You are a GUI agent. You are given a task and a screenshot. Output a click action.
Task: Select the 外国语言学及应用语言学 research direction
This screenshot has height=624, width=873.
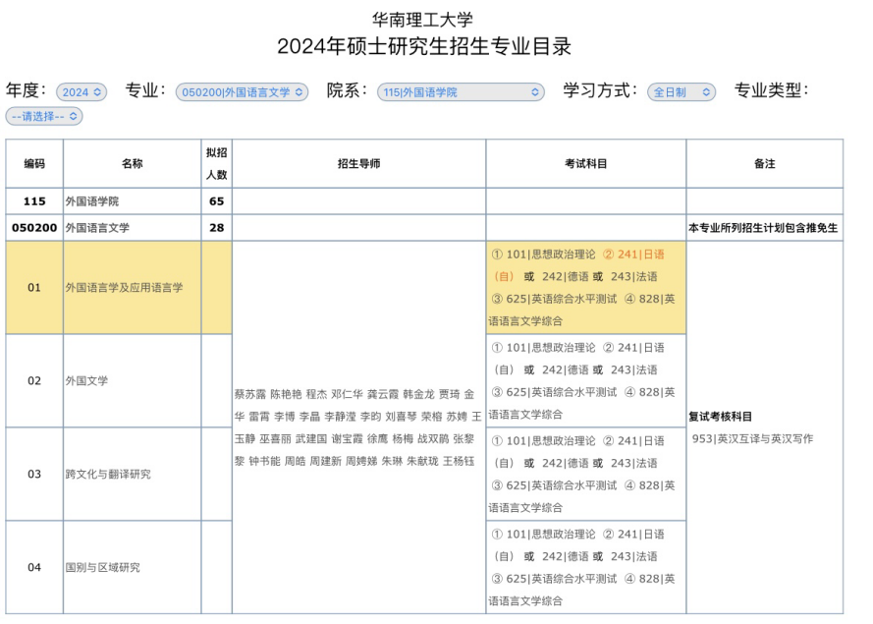coord(124,288)
